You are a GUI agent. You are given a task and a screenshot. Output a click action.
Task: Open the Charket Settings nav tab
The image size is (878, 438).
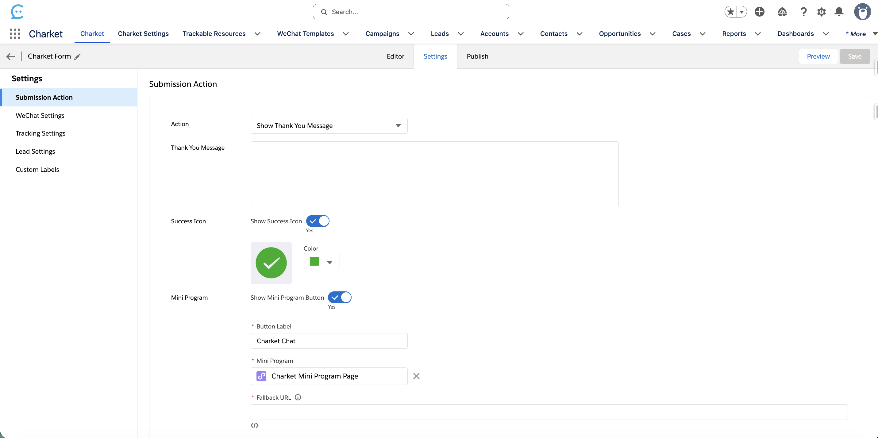click(143, 34)
